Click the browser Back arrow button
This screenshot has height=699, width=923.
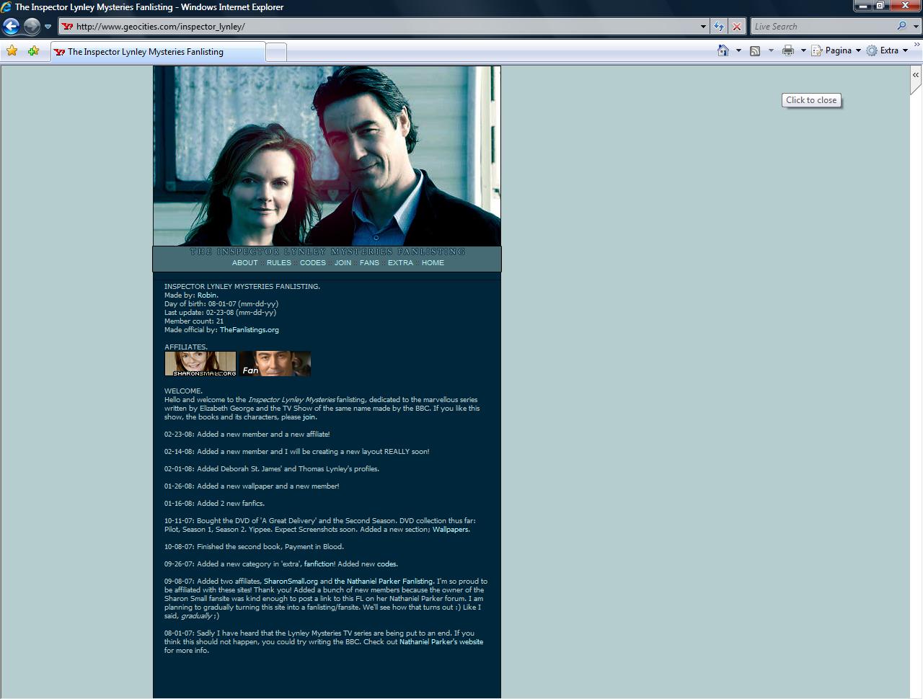tap(11, 27)
